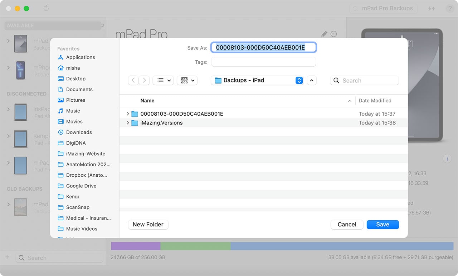Image resolution: width=458 pixels, height=276 pixels.
Task: Select the Kemp iPad device thumbnail
Action: pyautogui.click(x=20, y=139)
